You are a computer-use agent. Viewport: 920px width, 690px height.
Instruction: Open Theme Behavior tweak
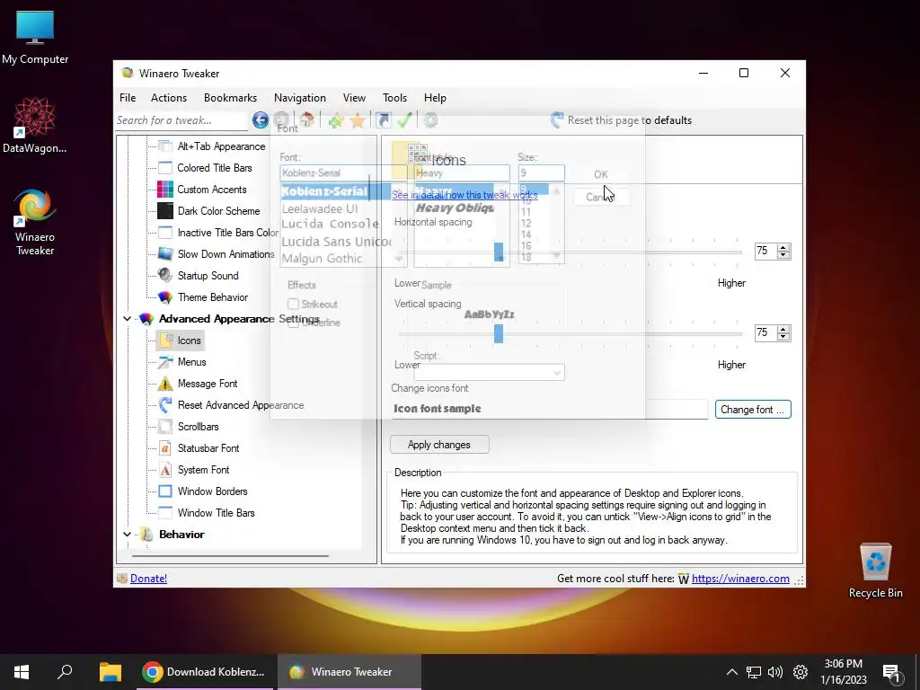[x=212, y=296]
